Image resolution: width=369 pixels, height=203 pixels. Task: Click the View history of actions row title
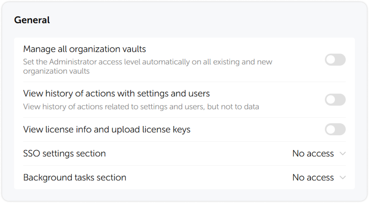pos(117,93)
